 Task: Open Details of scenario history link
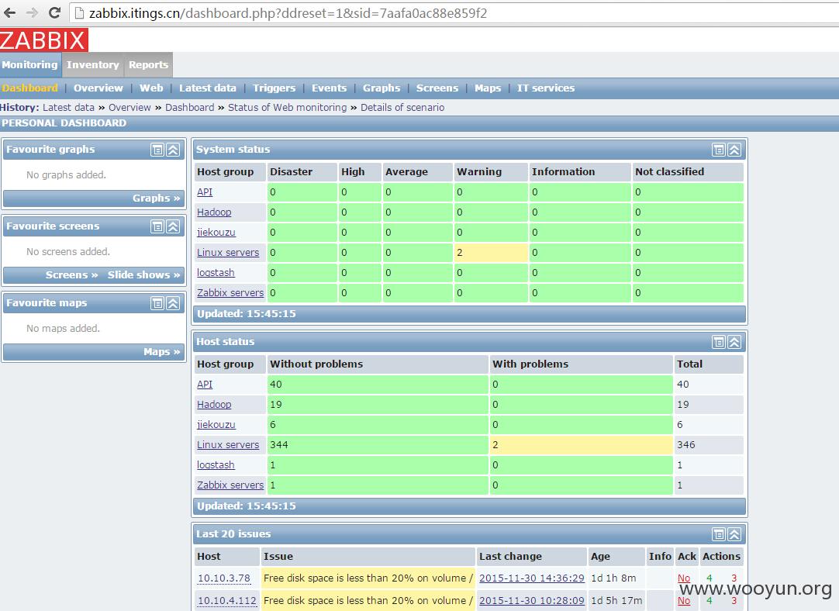[402, 108]
